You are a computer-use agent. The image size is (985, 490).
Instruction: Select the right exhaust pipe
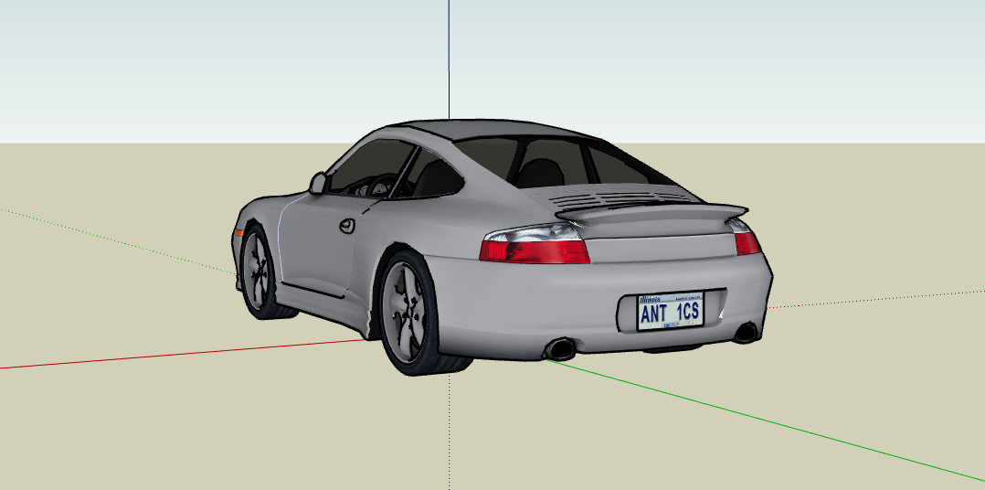pyautogui.click(x=746, y=333)
